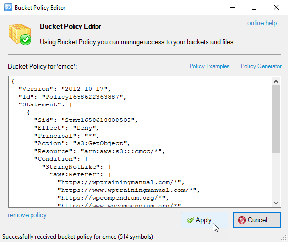Click on the "Version": "2012-10-17" line

(x=65, y=89)
